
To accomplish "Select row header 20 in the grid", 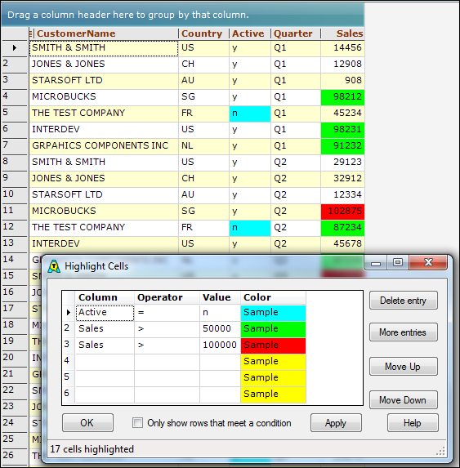I will click(x=15, y=358).
